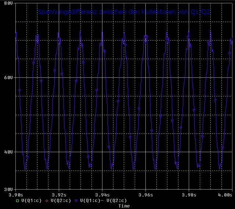235x209 pixels.
Task: Click the 3.92s x-axis label
Action: click(59, 195)
